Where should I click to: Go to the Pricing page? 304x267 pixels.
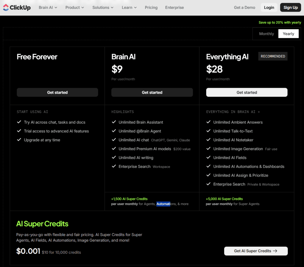click(x=151, y=7)
